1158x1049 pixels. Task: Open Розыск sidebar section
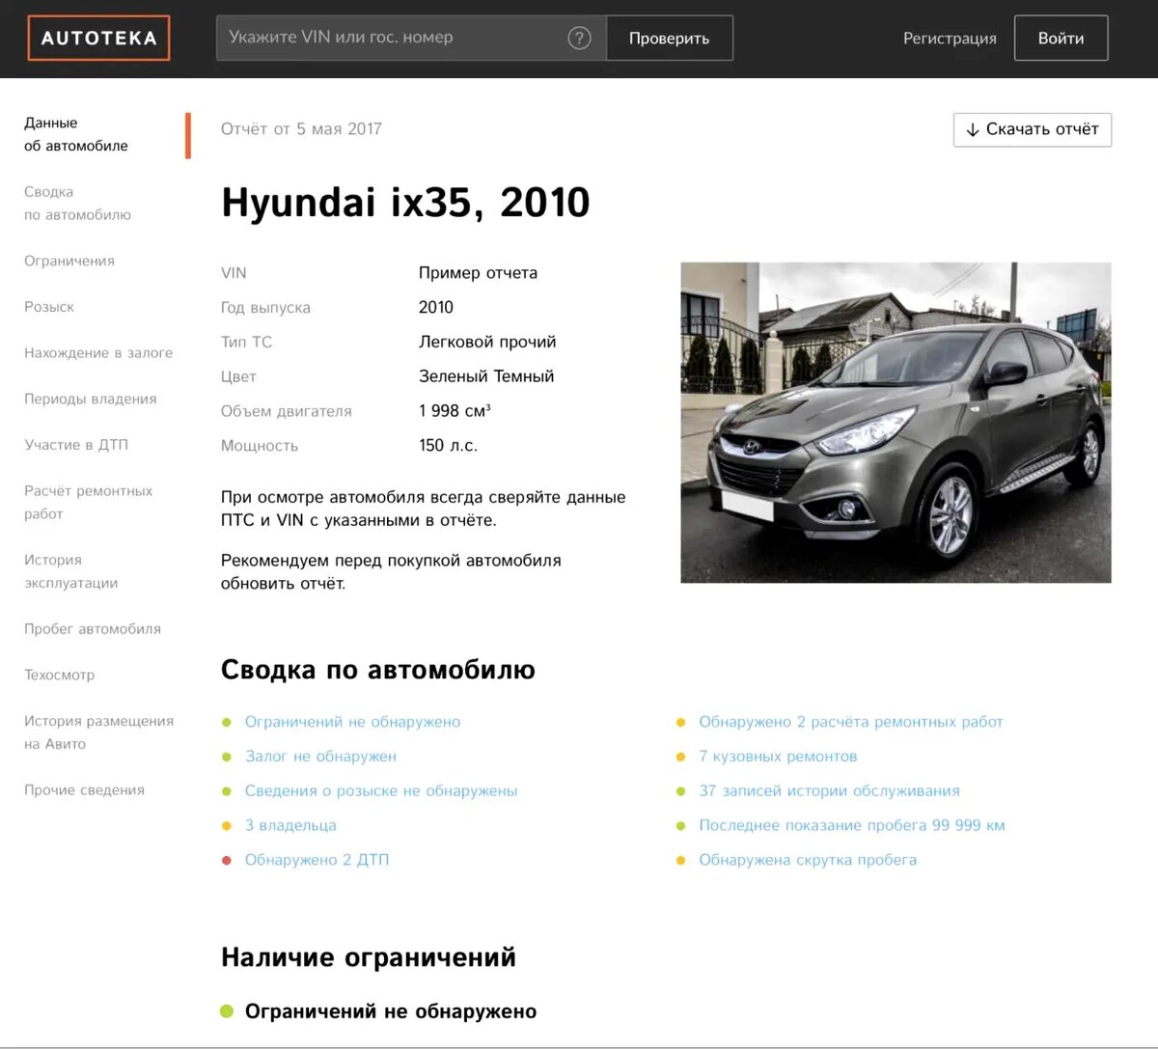click(x=49, y=307)
